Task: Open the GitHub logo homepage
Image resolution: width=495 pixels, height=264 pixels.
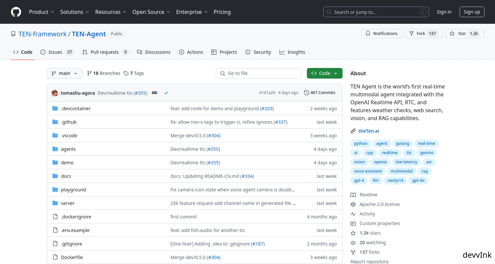Action: (x=16, y=12)
